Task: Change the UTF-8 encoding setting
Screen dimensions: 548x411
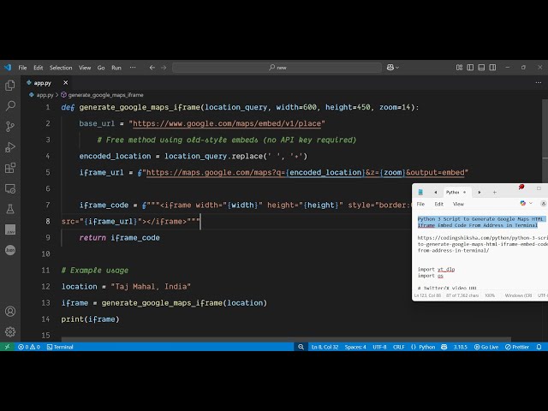Action: coord(379,347)
